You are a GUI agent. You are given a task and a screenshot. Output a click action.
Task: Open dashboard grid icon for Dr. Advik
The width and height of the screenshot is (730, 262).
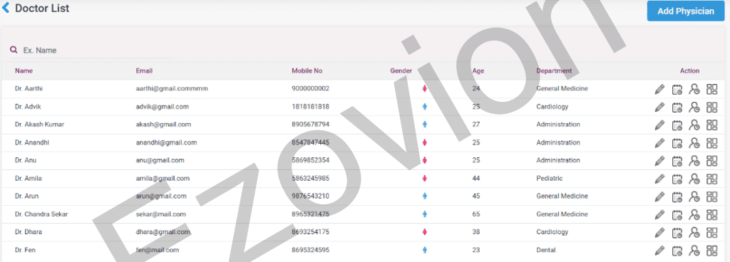[x=712, y=107]
